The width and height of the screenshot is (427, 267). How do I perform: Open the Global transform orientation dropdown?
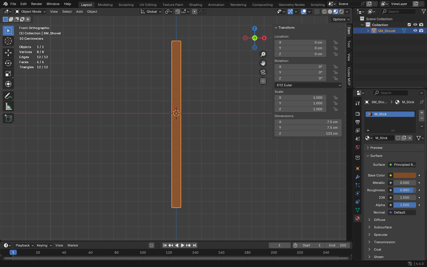point(151,12)
